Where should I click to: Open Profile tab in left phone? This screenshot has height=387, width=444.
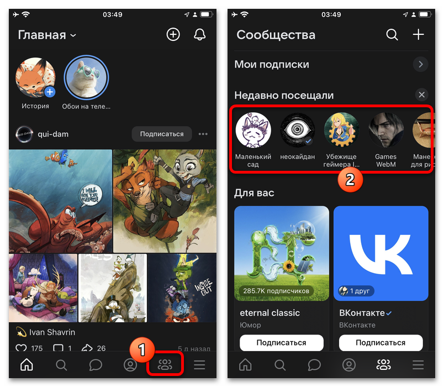click(130, 365)
